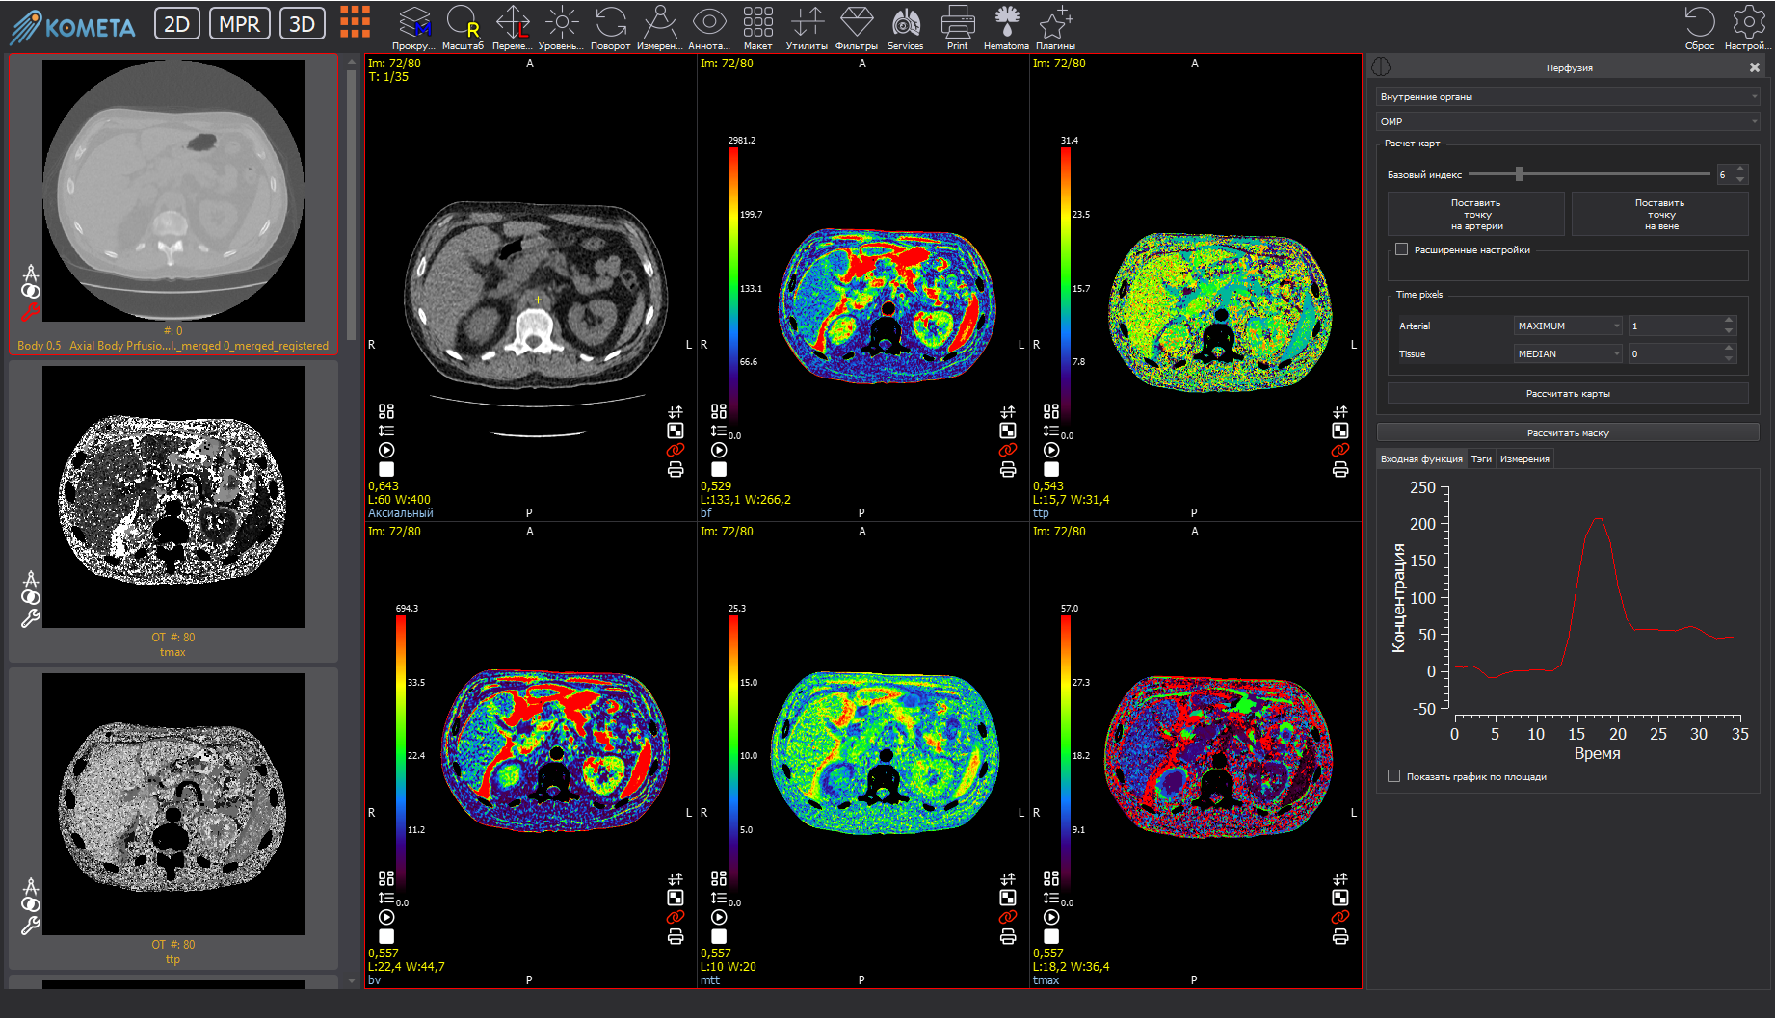Toggle overlay icon on tmax thumbnail
Screen dimensions: 1775x1018
[x=31, y=597]
